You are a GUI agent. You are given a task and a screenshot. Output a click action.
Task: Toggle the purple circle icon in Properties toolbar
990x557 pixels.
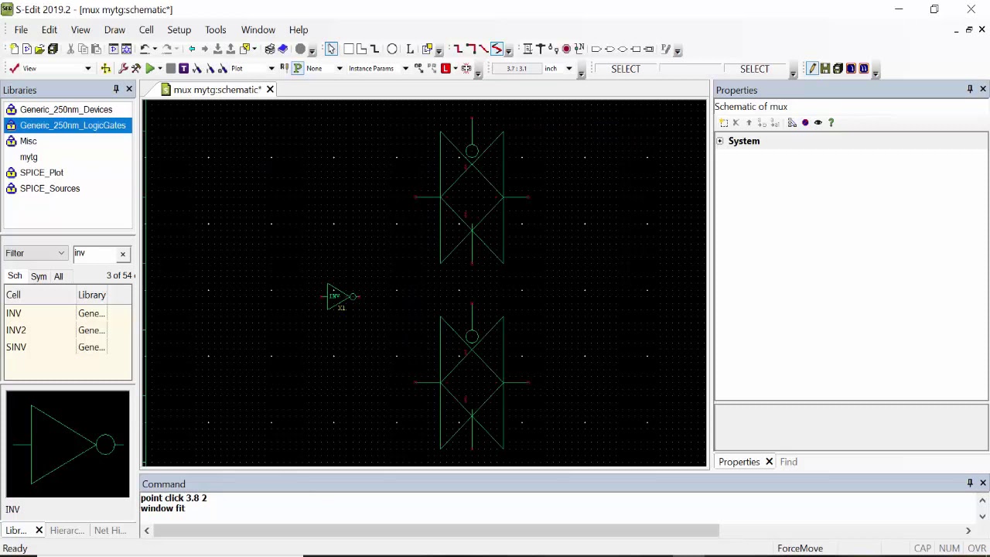[x=805, y=122]
